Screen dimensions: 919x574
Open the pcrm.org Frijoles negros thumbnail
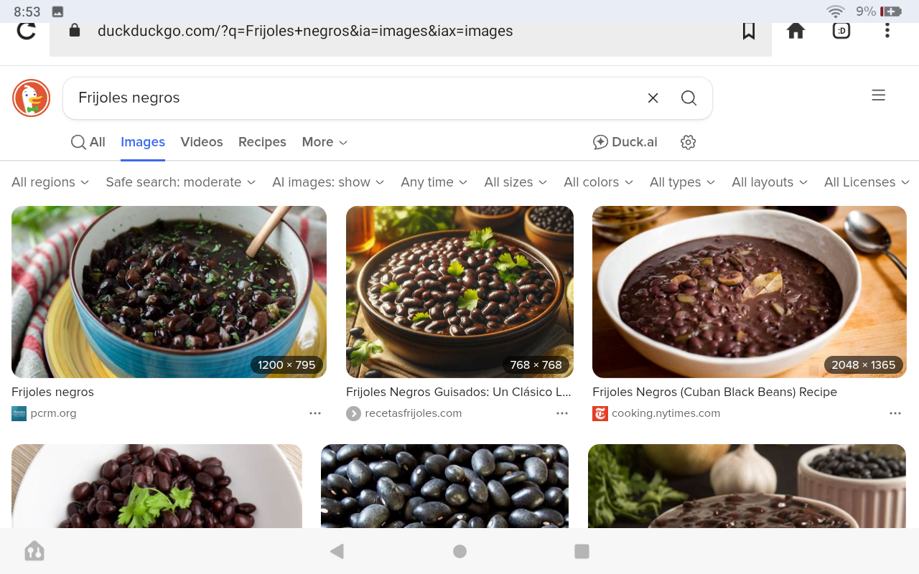click(169, 291)
